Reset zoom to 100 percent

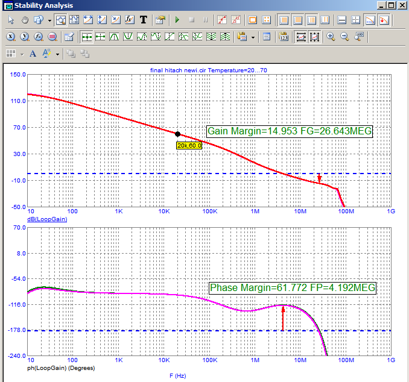359,37
